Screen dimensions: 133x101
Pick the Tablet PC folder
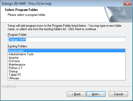click(66, 75)
